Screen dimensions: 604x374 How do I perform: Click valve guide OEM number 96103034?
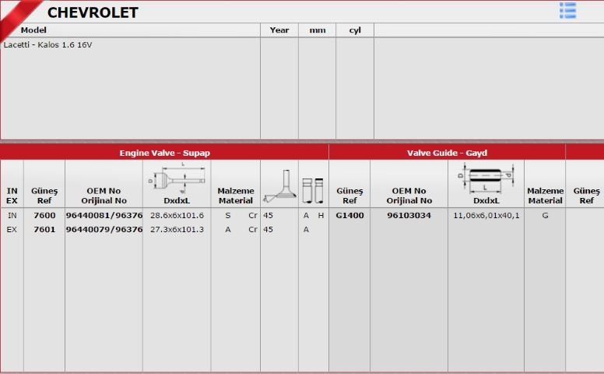(409, 215)
